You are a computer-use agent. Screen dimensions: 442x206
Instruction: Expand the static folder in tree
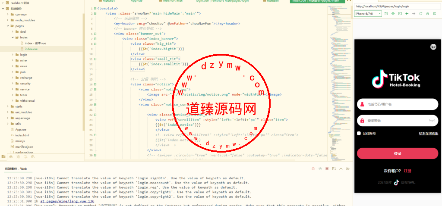point(8,106)
